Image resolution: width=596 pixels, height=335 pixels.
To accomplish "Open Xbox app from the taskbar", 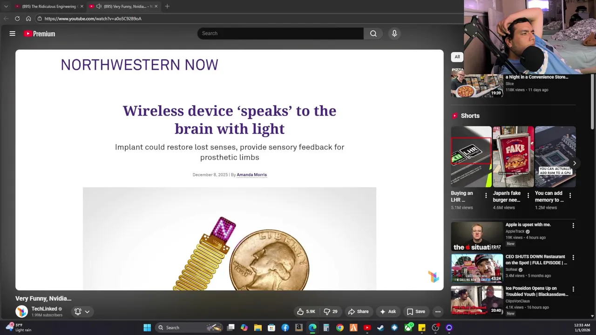I will (x=408, y=328).
